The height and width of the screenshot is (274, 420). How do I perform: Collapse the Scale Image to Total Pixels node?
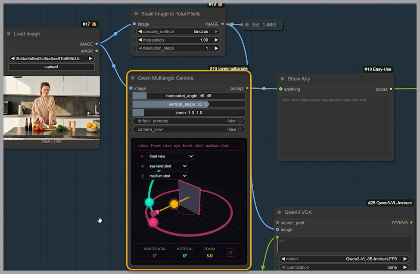click(x=136, y=14)
